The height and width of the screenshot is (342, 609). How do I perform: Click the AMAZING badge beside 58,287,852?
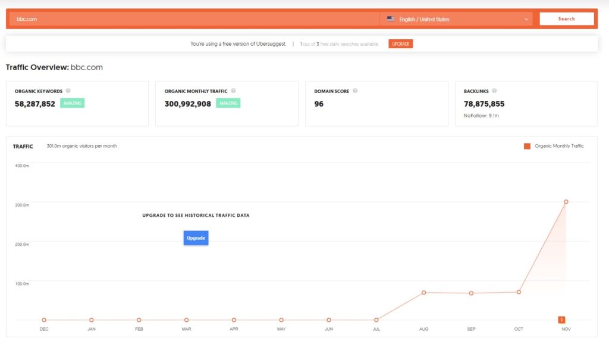[72, 103]
